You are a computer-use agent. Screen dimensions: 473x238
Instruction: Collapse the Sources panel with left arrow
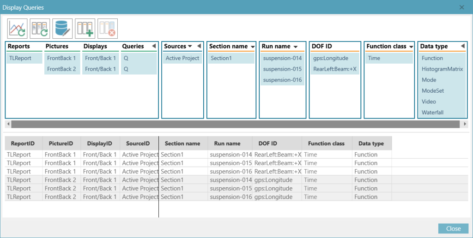[199, 47]
